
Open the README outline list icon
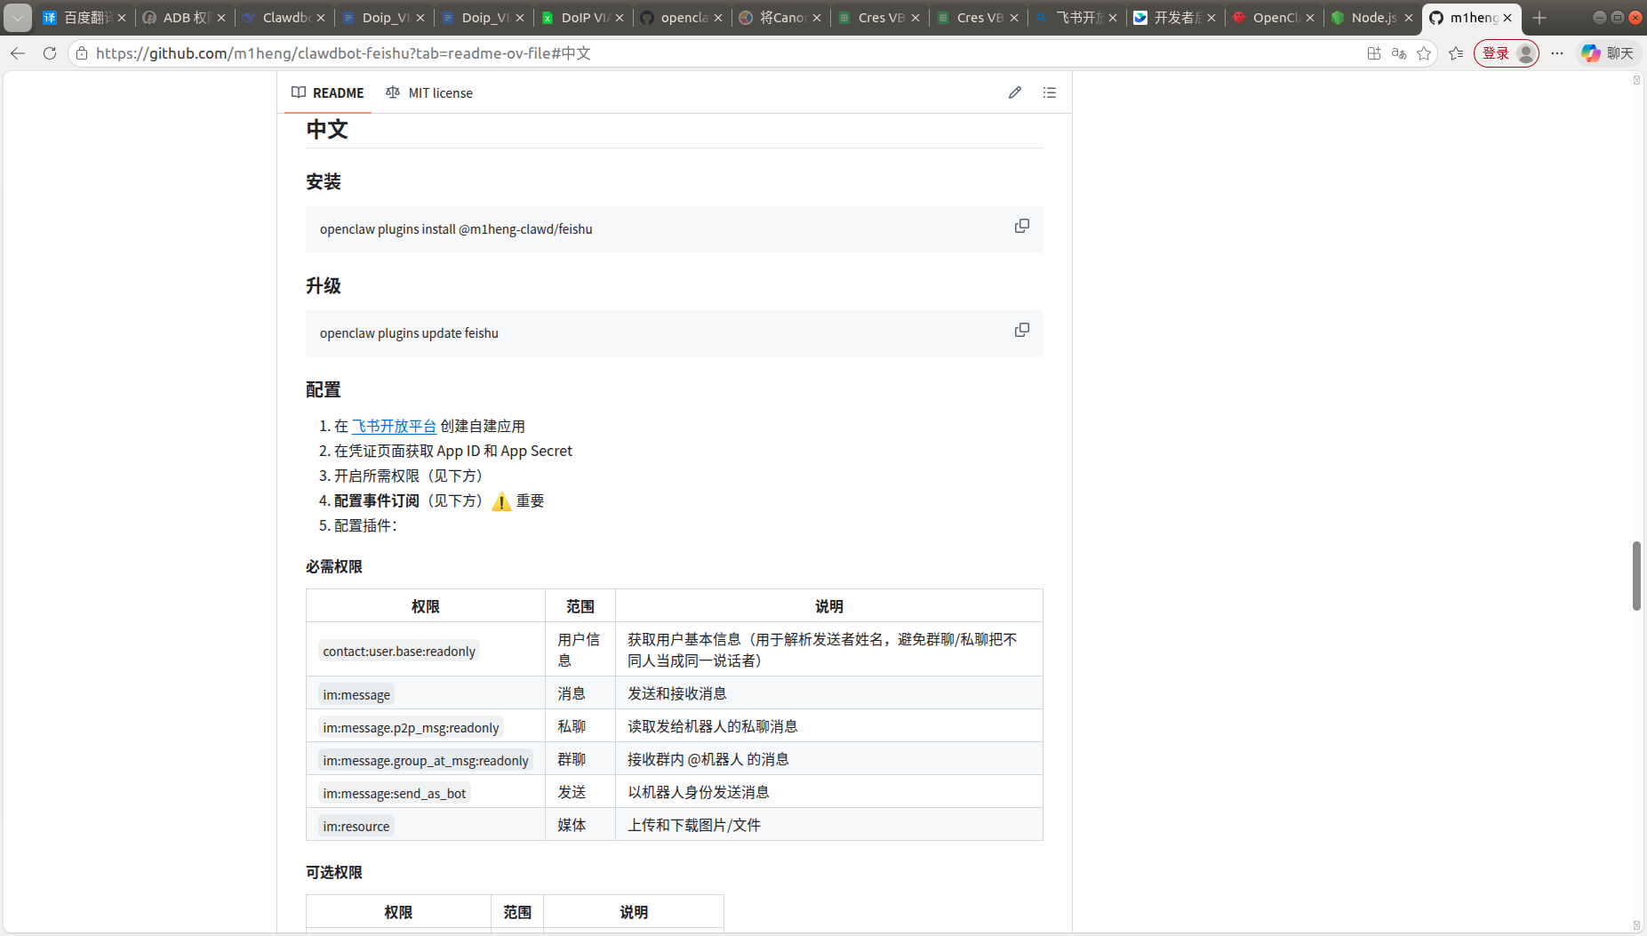pos(1049,92)
